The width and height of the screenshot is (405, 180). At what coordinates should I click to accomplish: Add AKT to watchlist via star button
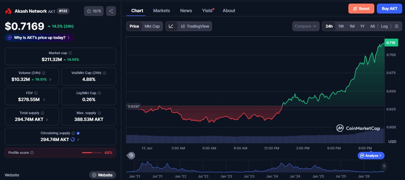[94, 11]
